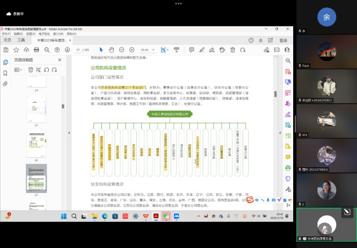Click the Save file icon in toolbar
Image resolution: width=357 pixels, height=248 pixels.
coord(6,50)
